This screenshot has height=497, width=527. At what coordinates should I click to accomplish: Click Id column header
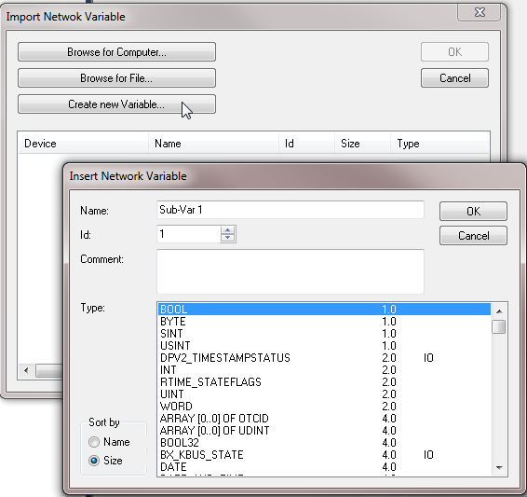click(x=306, y=144)
